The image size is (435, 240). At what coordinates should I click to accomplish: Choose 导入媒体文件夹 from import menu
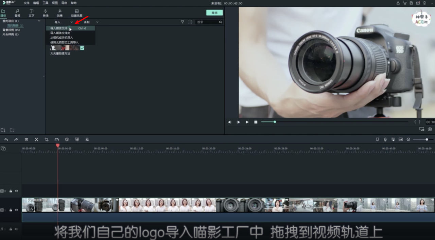[70, 33]
